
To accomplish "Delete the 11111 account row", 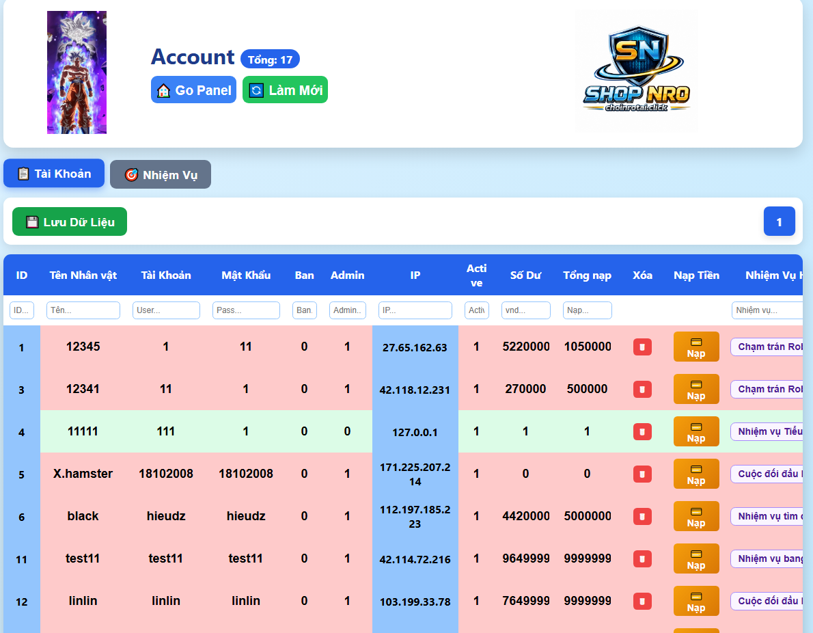I will [642, 432].
